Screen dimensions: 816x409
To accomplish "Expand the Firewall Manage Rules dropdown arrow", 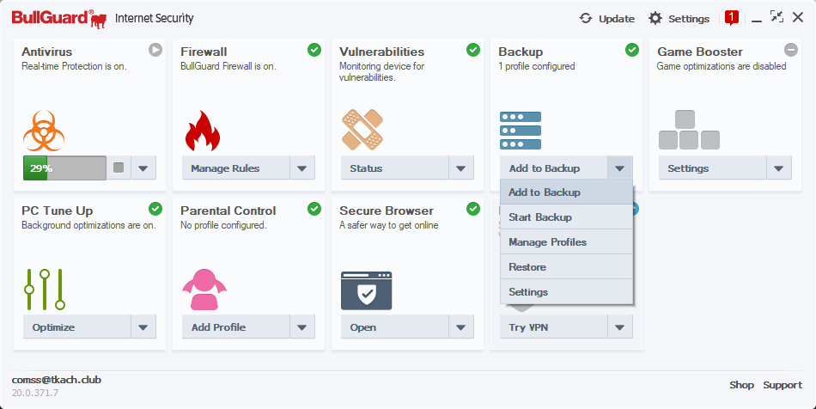I will click(x=301, y=168).
